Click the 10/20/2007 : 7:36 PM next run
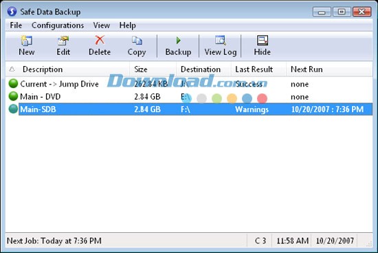Screen dimensions: 378x253 pyautogui.click(x=327, y=109)
